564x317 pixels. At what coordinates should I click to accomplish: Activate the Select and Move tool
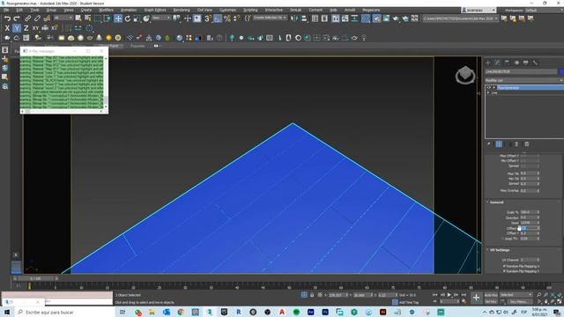pyautogui.click(x=118, y=18)
